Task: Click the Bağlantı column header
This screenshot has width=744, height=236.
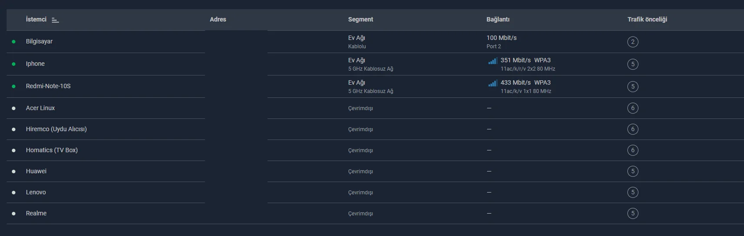Action: (x=498, y=19)
